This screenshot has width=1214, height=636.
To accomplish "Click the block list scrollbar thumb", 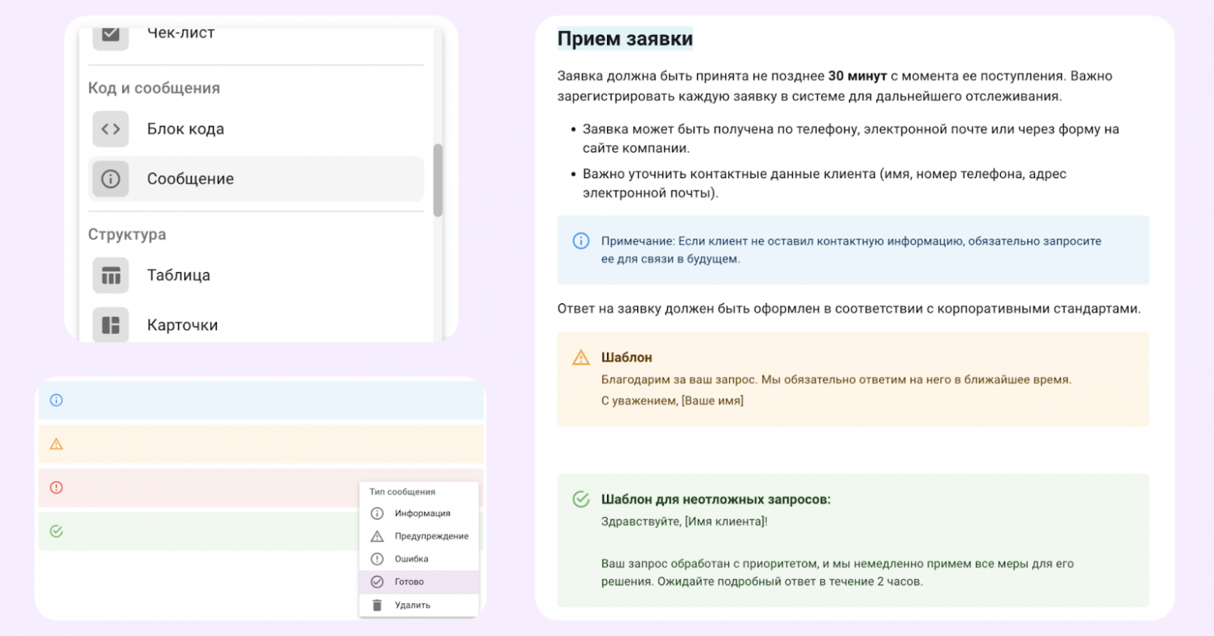I will (x=437, y=180).
